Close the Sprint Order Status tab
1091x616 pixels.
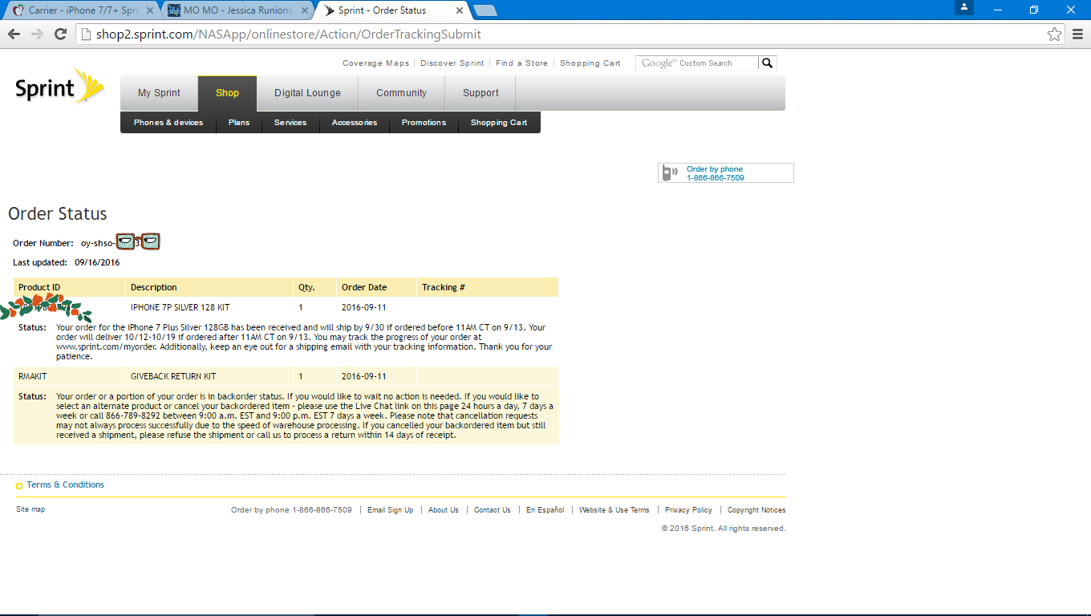pos(459,11)
